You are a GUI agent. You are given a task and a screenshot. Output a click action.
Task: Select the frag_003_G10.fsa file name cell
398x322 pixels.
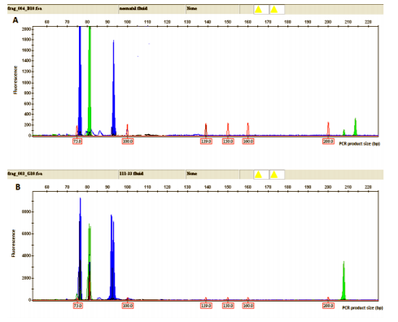pos(63,174)
